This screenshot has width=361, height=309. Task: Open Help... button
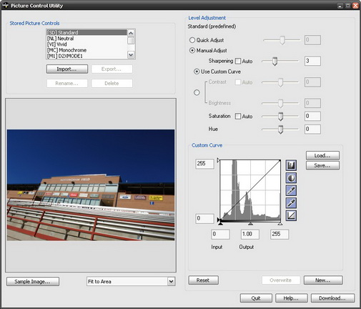coord(291,298)
